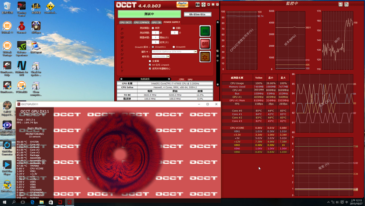365x206 pixels.
Task: Choose the DirectX11 radio button
Action: pyautogui.click(x=153, y=47)
